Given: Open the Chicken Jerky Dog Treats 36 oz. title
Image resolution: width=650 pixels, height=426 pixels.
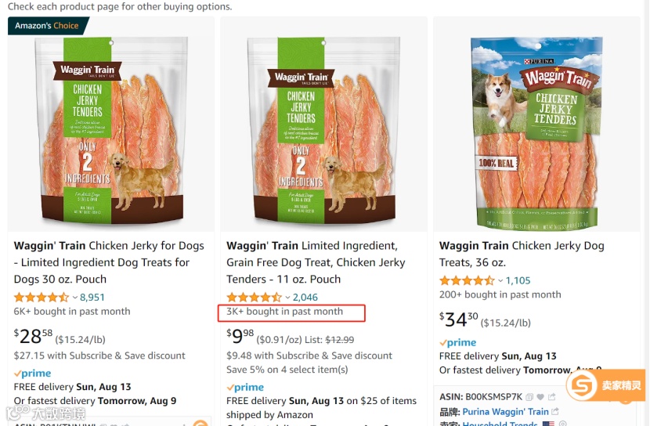Looking at the screenshot, I should coord(522,254).
